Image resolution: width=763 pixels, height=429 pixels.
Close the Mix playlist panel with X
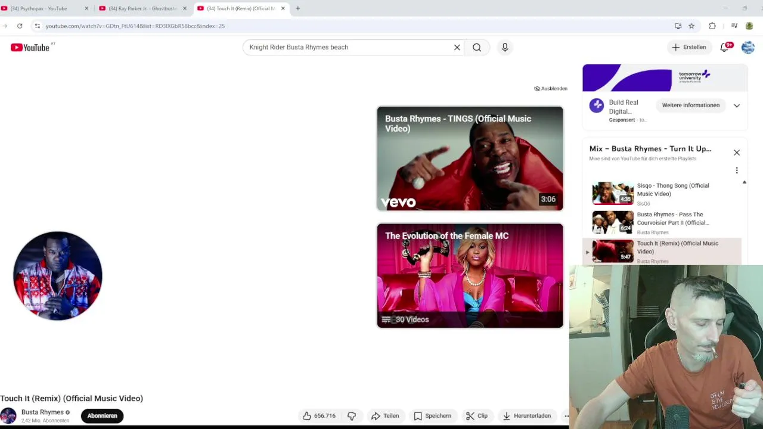(x=737, y=153)
